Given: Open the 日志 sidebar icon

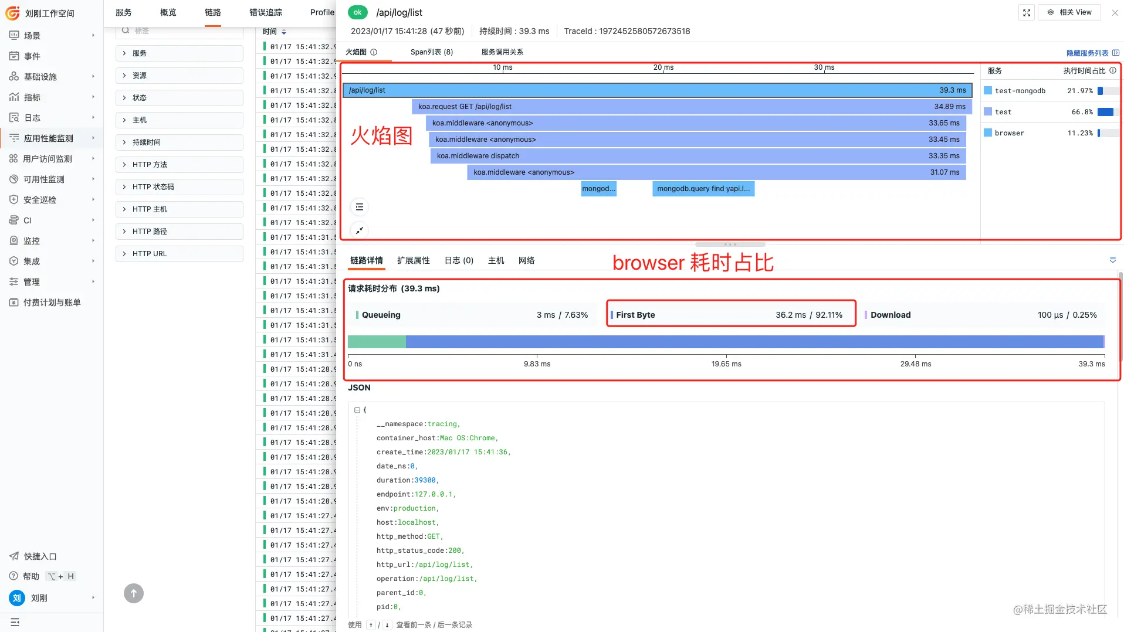Looking at the screenshot, I should [14, 118].
